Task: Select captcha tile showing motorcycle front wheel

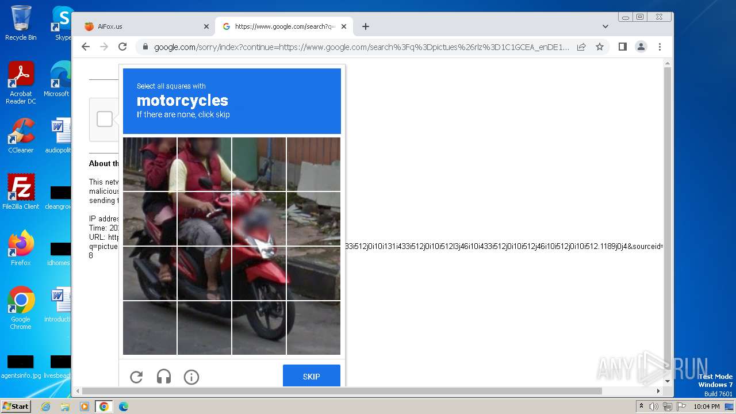Action: 259,328
